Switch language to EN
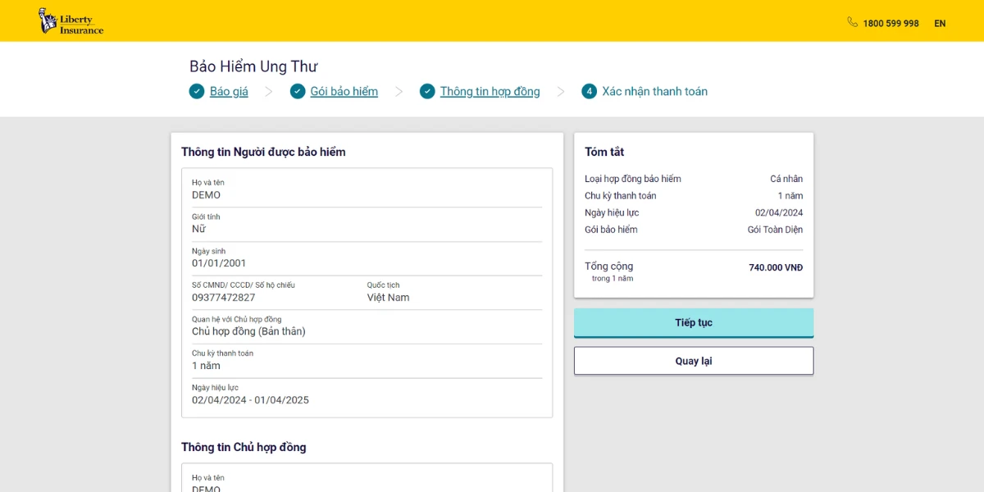984x492 pixels. pos(940,24)
